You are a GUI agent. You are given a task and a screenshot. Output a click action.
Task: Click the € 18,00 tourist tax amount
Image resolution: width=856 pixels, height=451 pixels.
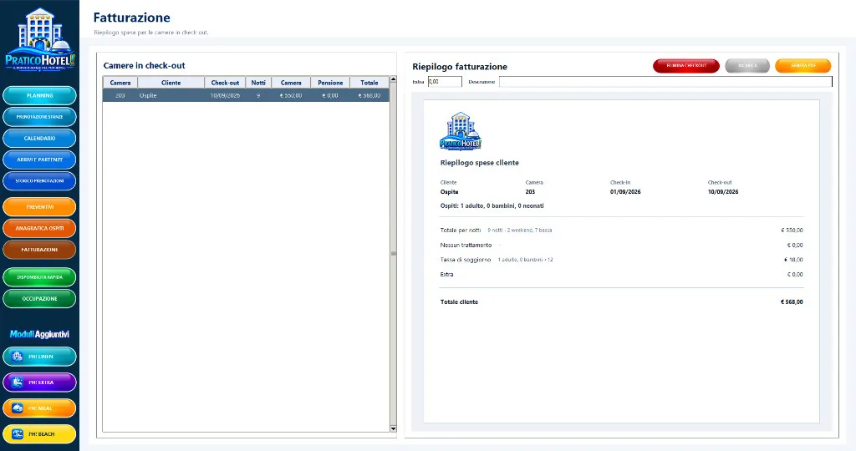coord(793,260)
